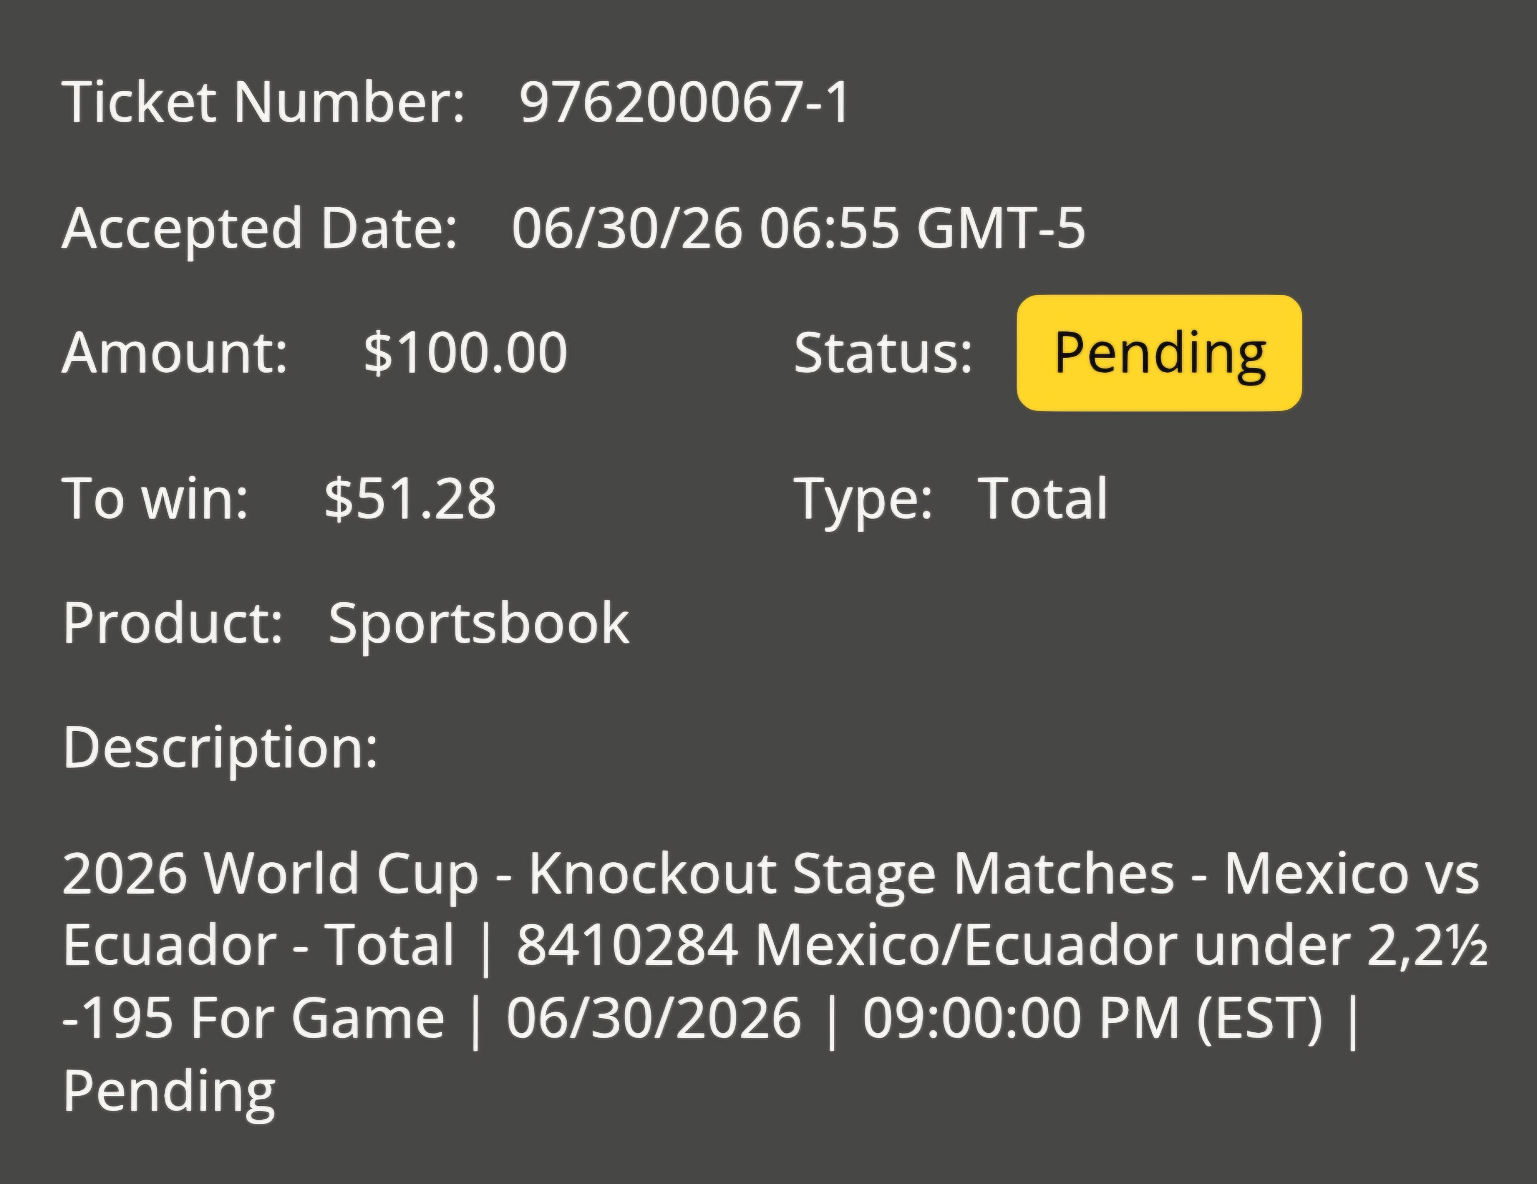Click the yellow Pending status badge
Image resolution: width=1537 pixels, height=1184 pixels.
(1159, 353)
